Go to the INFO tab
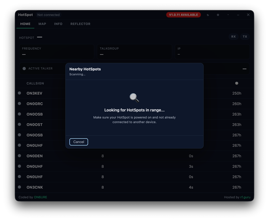The height and width of the screenshot is (221, 269). click(x=58, y=24)
